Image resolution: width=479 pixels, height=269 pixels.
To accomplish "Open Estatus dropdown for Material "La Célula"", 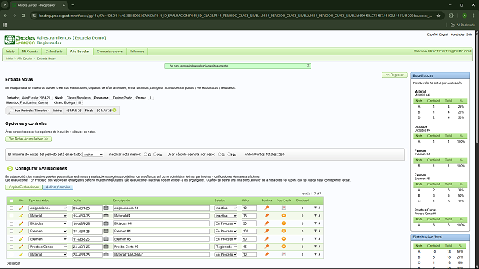I will click(x=225, y=254).
